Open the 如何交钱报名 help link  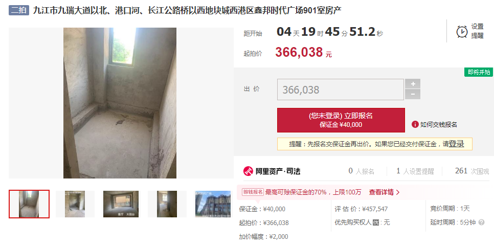tap(439, 124)
